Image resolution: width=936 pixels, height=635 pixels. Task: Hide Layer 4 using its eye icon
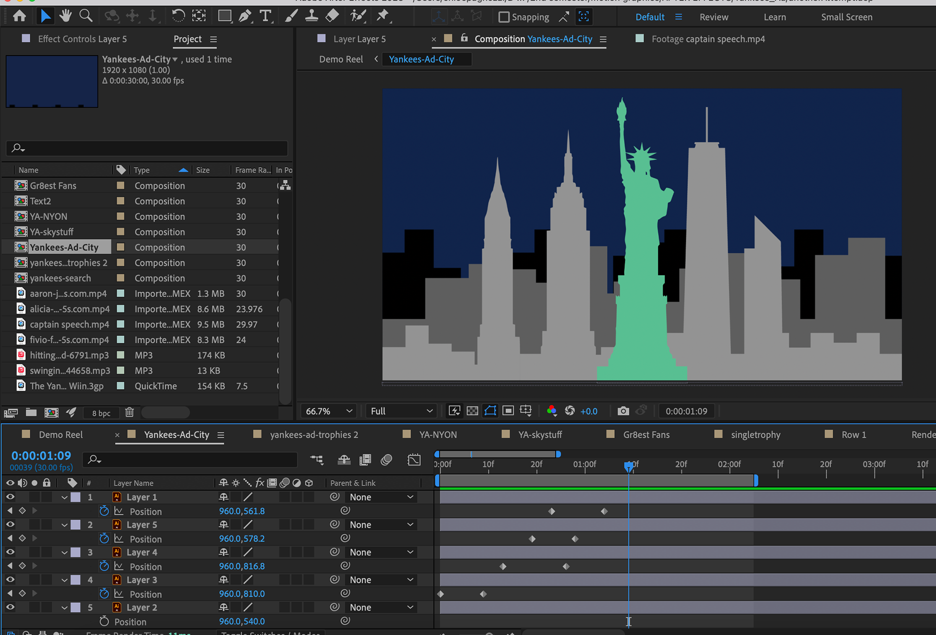[10, 552]
